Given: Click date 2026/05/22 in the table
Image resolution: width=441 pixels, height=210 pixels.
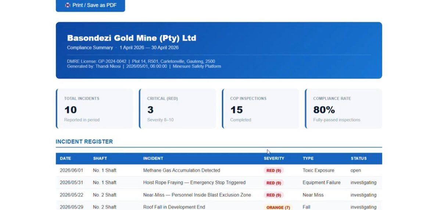Looking at the screenshot, I should [72, 195].
